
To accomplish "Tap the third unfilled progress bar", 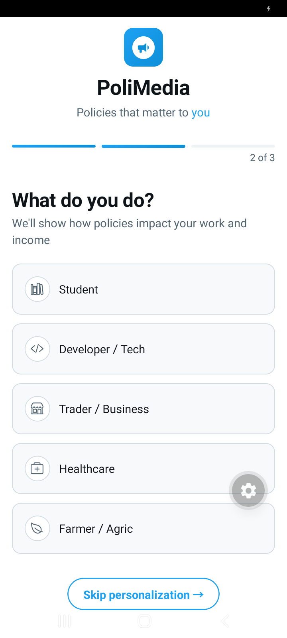I will point(233,146).
